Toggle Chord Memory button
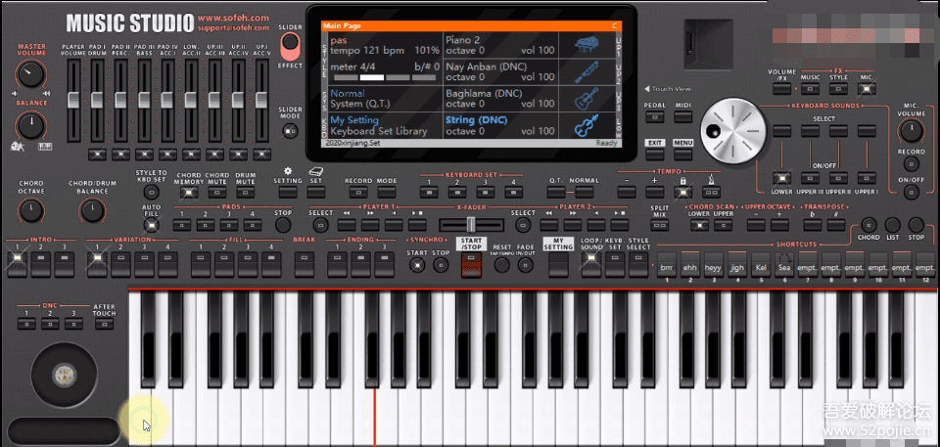 [x=190, y=193]
